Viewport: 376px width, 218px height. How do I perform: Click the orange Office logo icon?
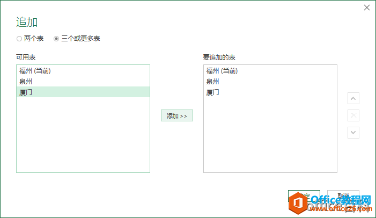[x=298, y=204]
